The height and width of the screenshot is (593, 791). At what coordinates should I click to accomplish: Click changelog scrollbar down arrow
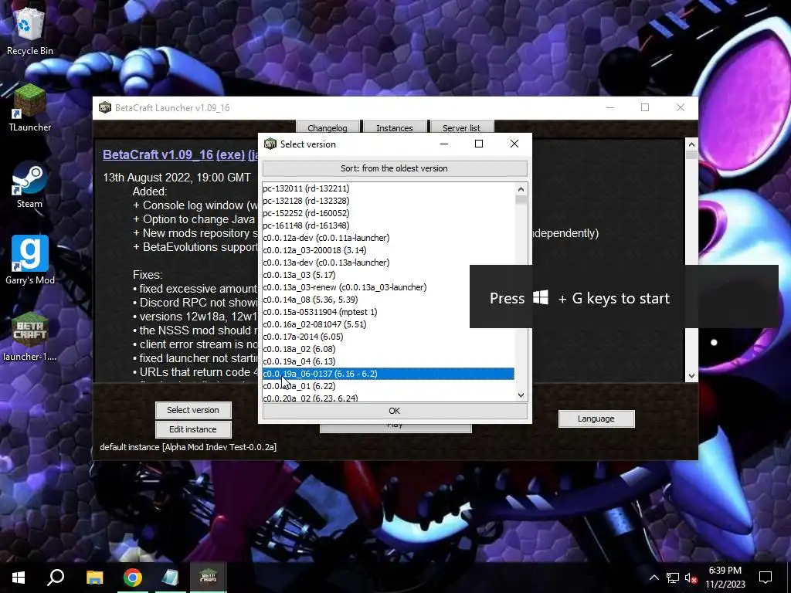pyautogui.click(x=691, y=376)
